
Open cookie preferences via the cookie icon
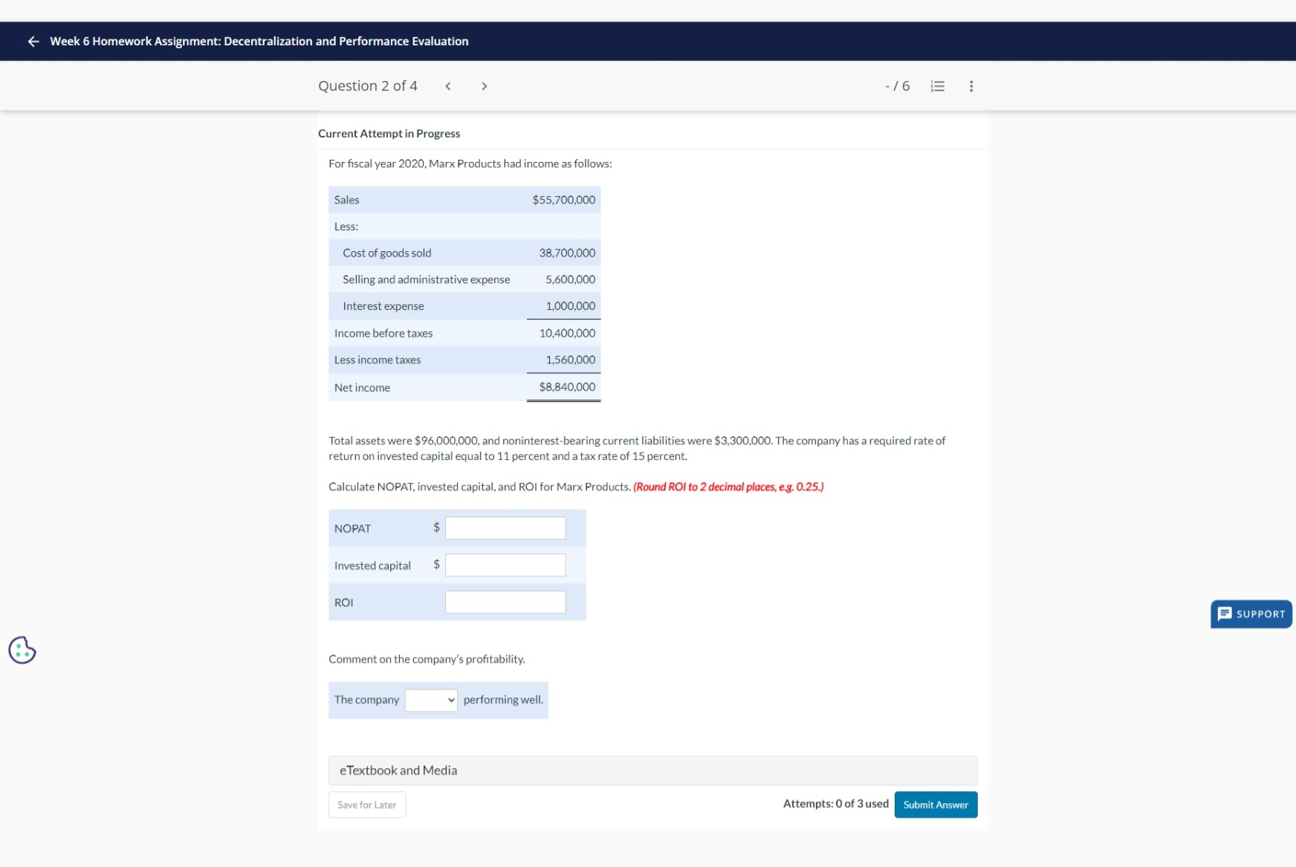21,650
